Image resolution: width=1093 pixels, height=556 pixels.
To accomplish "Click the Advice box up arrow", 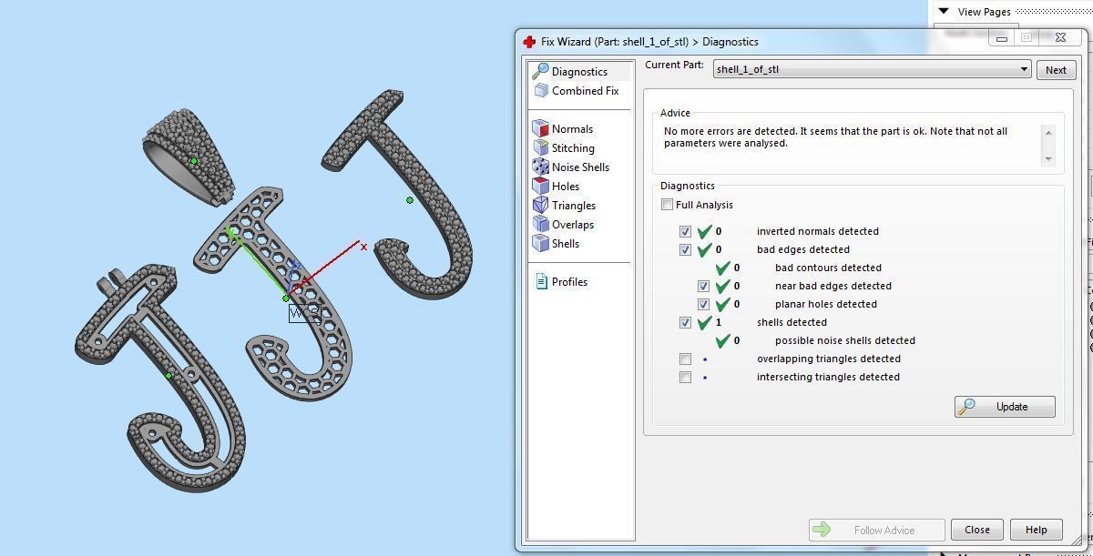I will tap(1047, 133).
